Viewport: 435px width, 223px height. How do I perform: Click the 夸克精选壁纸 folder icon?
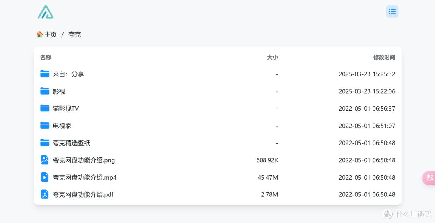click(x=45, y=143)
